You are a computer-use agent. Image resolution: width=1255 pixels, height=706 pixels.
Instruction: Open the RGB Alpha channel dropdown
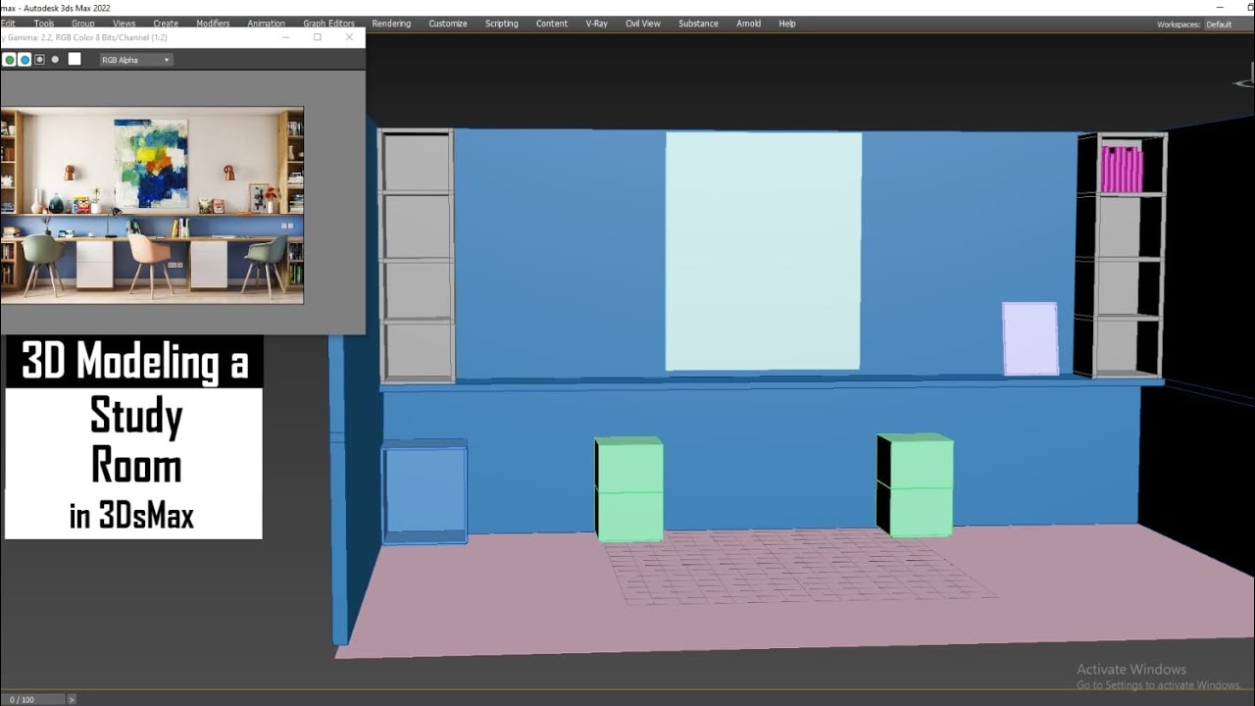[x=136, y=60]
